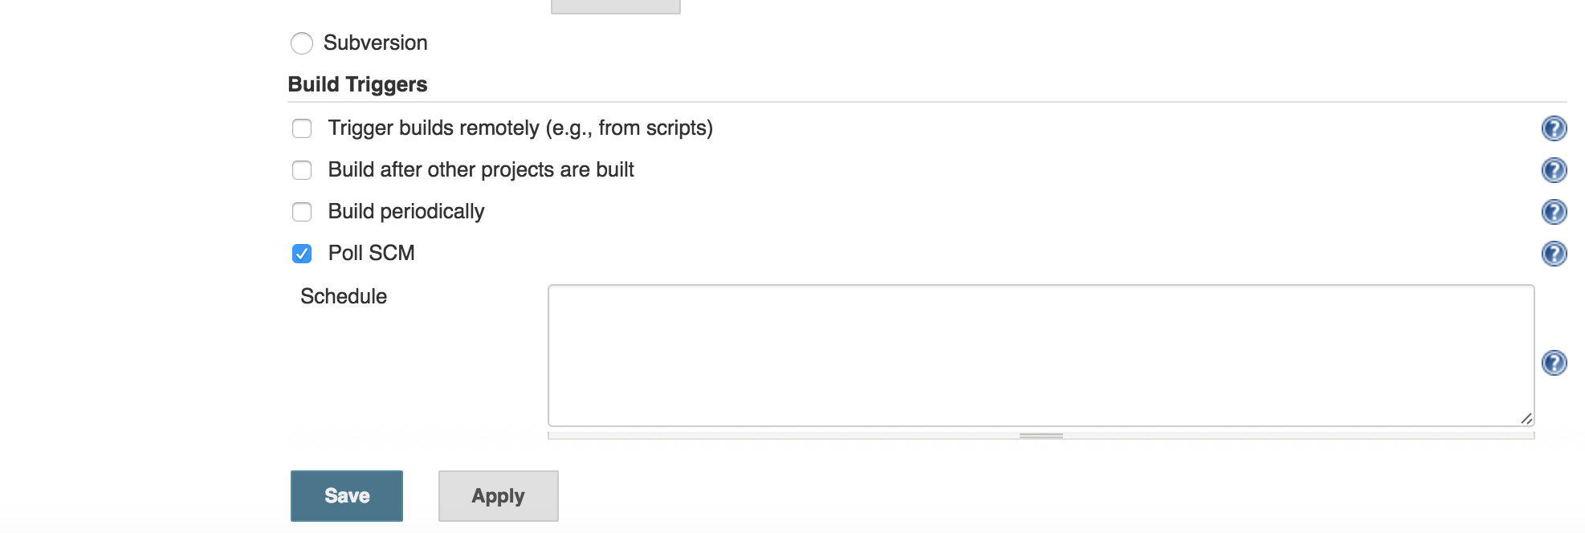
Task: Open help for Trigger builds remotely
Action: click(x=1554, y=128)
